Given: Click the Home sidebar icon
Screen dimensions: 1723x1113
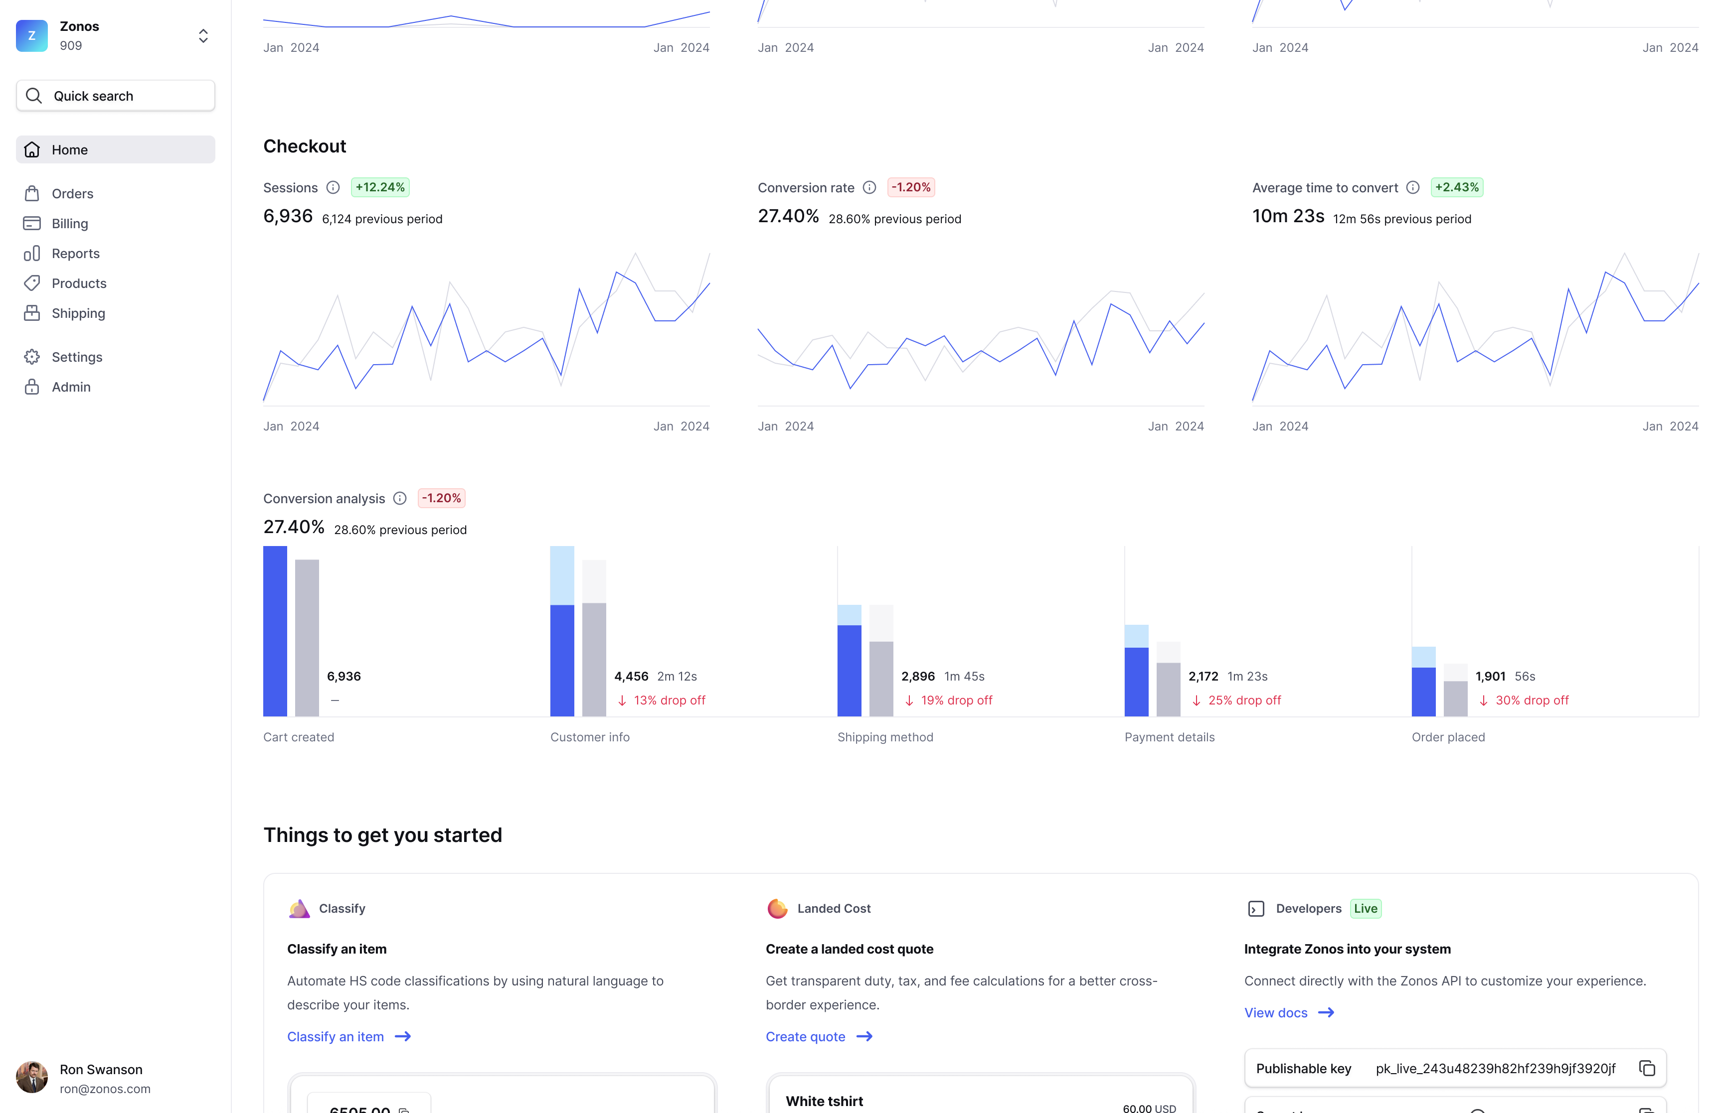Looking at the screenshot, I should click(34, 149).
